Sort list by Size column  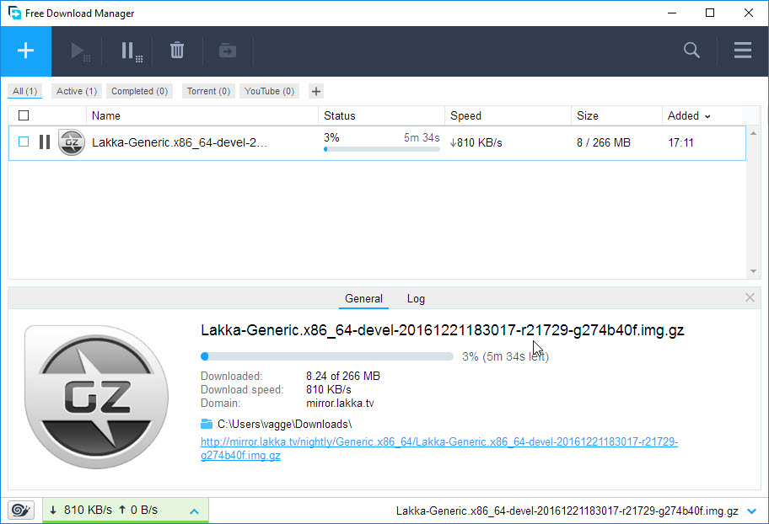(587, 115)
